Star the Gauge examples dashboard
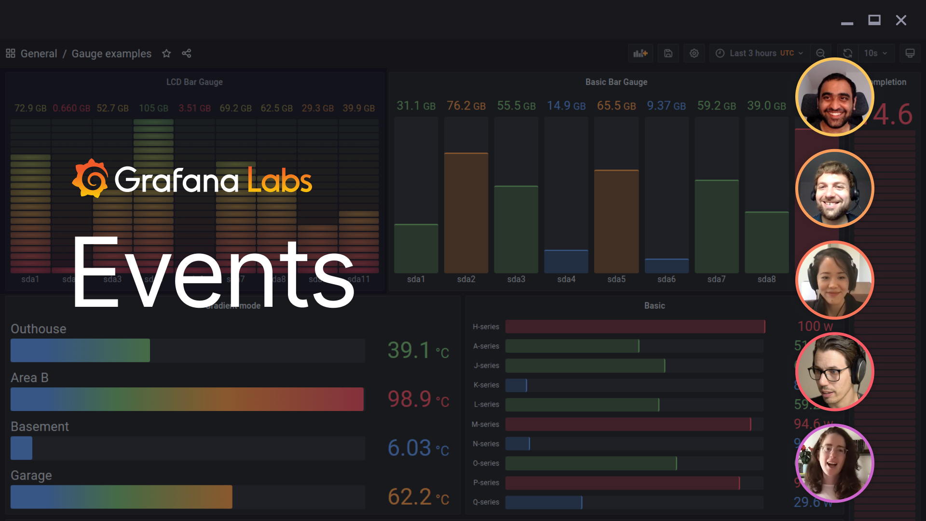This screenshot has width=926, height=521. pyautogui.click(x=166, y=54)
